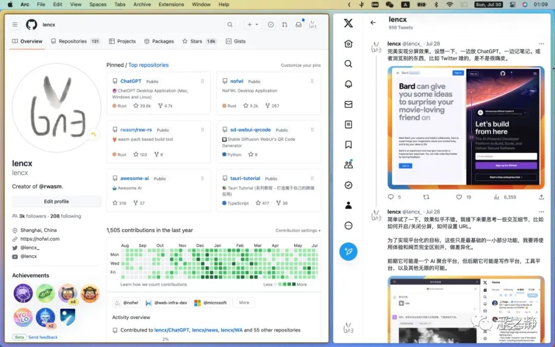Screen dimensions: 555x347
Task: Open Twitter Verified checkmark icon
Action: click(x=348, y=185)
